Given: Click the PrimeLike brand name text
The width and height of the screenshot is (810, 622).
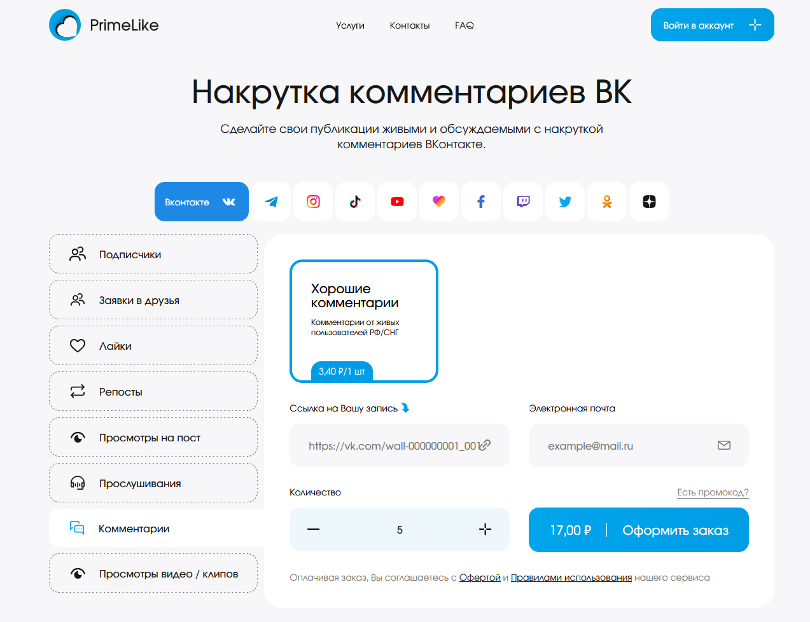Looking at the screenshot, I should (x=124, y=25).
